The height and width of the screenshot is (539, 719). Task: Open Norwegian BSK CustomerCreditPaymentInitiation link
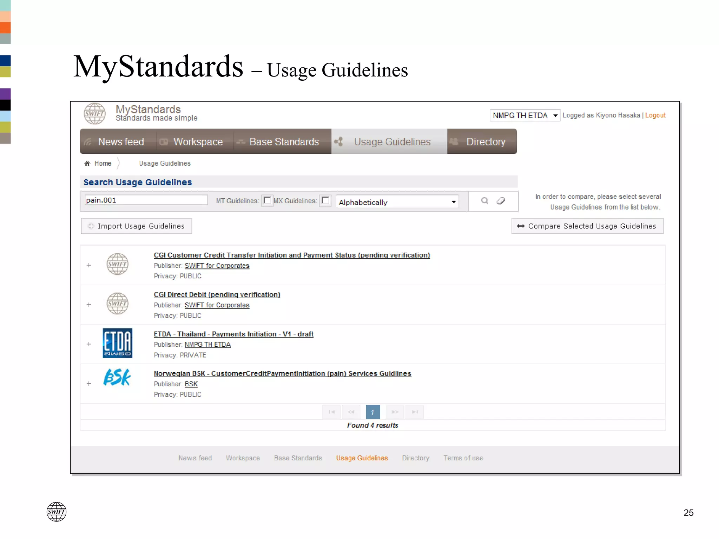point(282,373)
